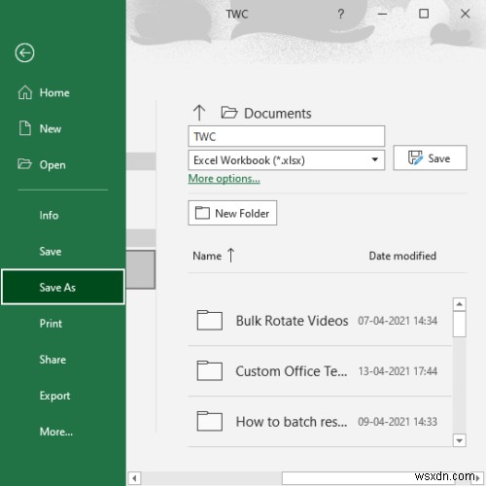Viewport: 486px width, 486px height.
Task: Create a New Folder
Action: coord(232,213)
